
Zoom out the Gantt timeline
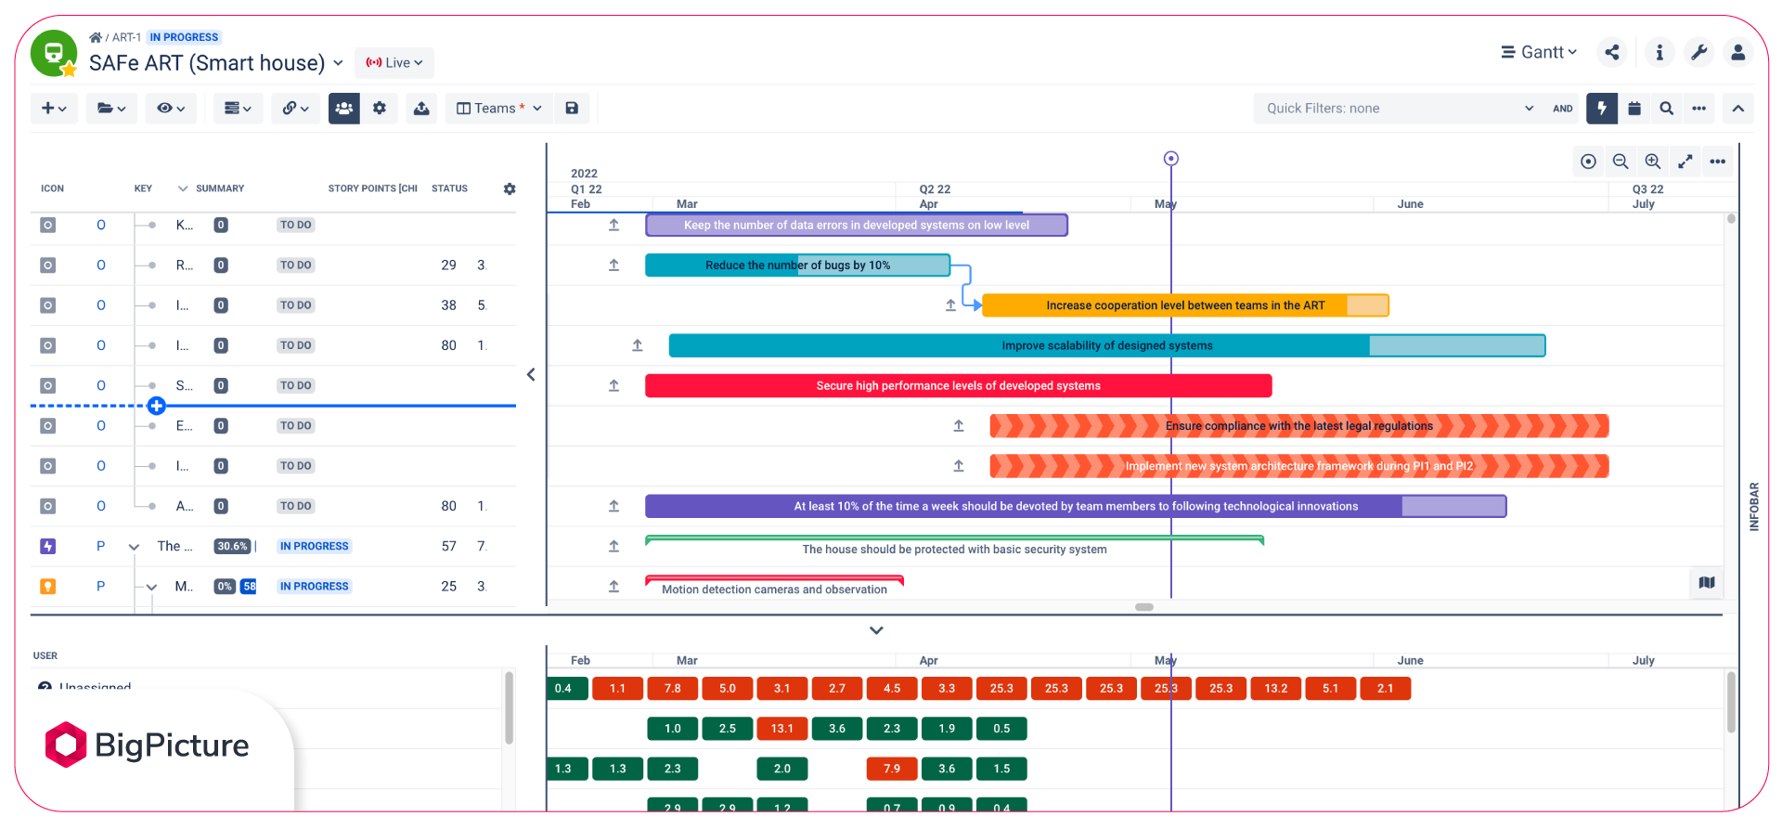1621,162
